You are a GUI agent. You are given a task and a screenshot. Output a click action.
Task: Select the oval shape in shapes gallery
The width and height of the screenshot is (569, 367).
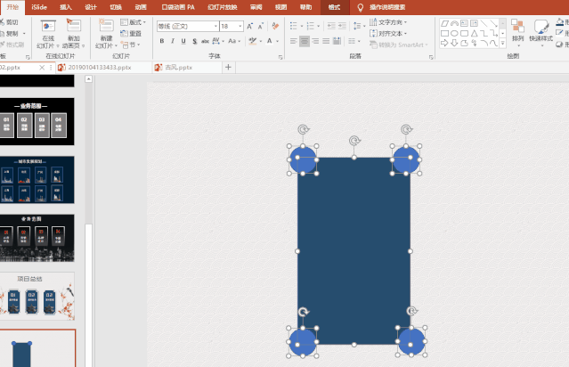454,33
